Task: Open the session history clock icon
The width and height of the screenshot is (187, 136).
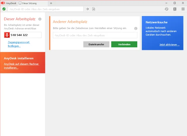Action: (x=167, y=9)
